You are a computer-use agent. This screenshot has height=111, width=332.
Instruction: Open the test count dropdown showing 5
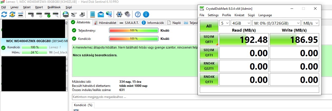(224, 23)
